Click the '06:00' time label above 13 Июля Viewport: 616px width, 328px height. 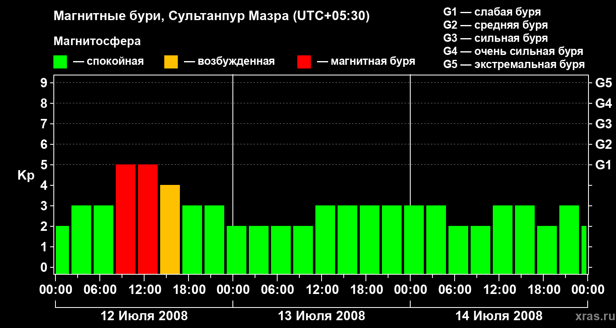277,290
